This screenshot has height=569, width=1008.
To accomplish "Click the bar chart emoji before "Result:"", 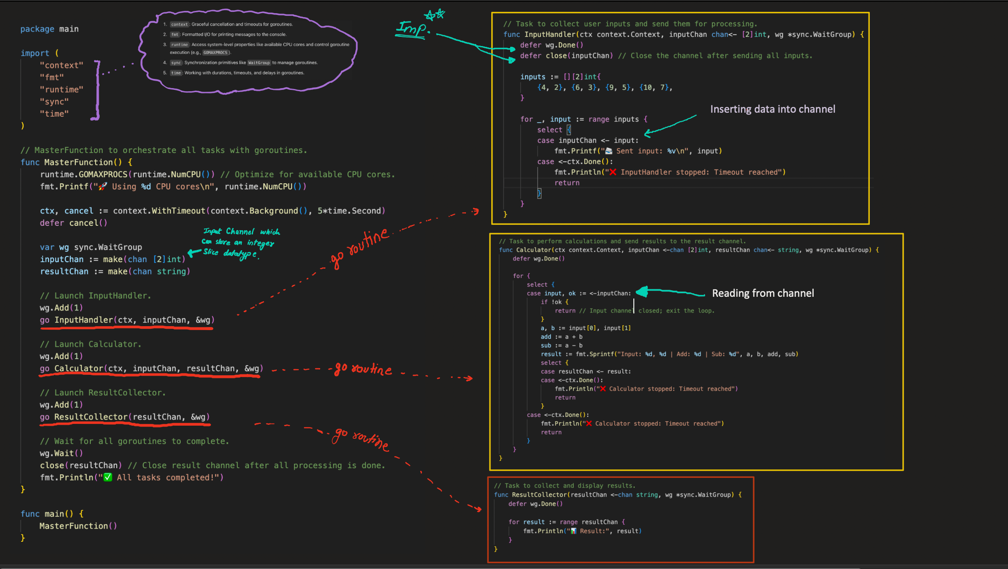I will pyautogui.click(x=573, y=531).
